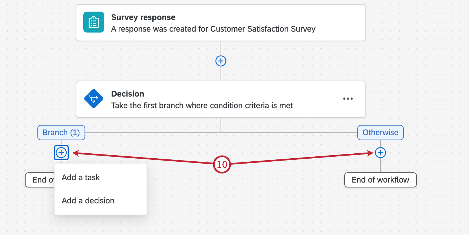
Task: Choose Add a decision from the popup
Action: pos(88,201)
